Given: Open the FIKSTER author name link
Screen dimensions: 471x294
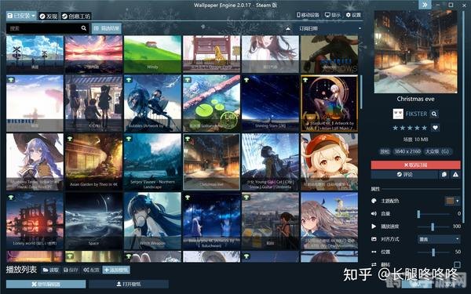Looking at the screenshot, I should pos(416,114).
